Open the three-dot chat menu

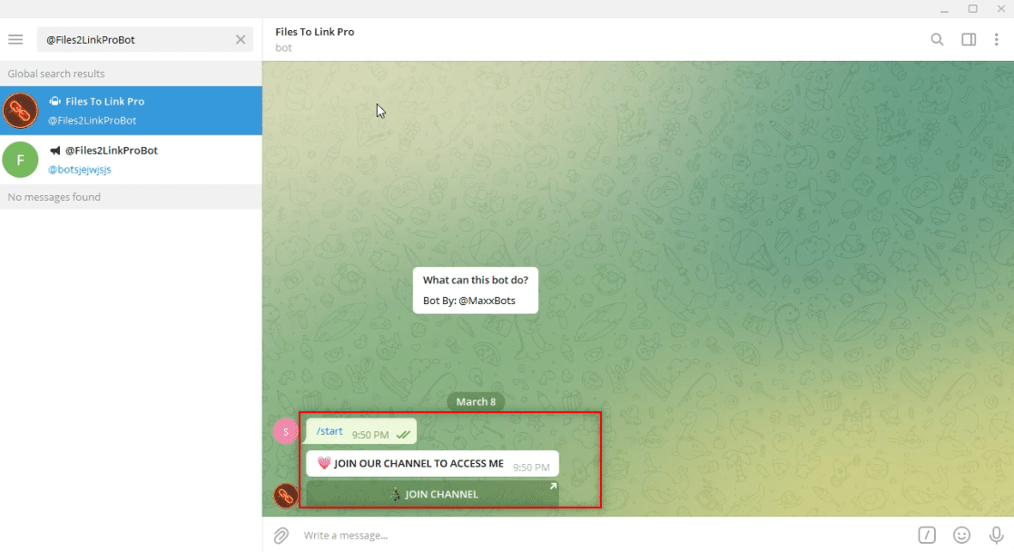coord(999,39)
